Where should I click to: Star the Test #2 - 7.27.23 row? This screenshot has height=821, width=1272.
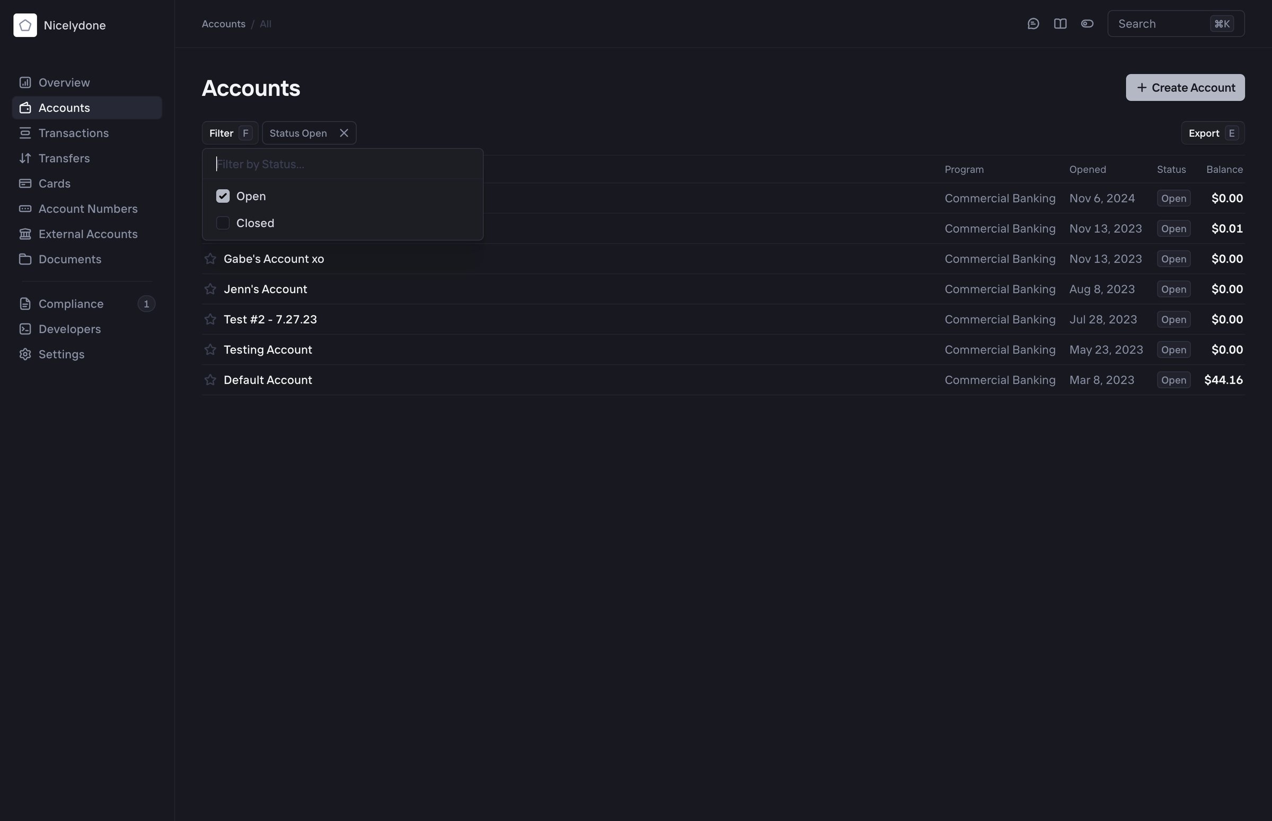click(210, 320)
